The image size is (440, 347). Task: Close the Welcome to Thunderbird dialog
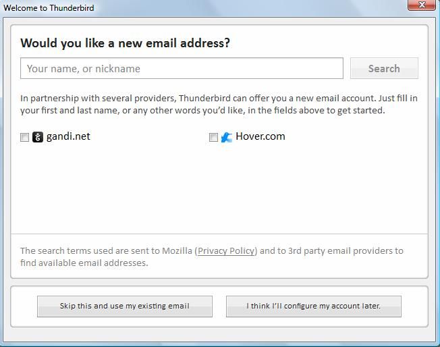coord(422,5)
